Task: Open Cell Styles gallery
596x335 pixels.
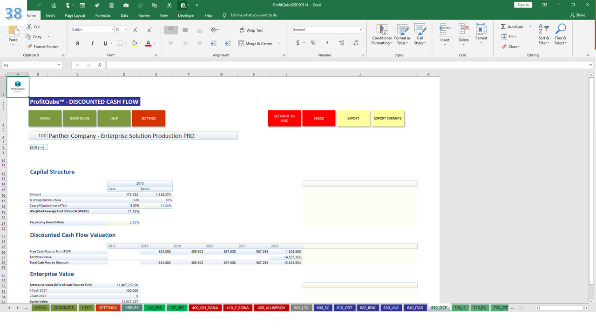Action: (420, 34)
